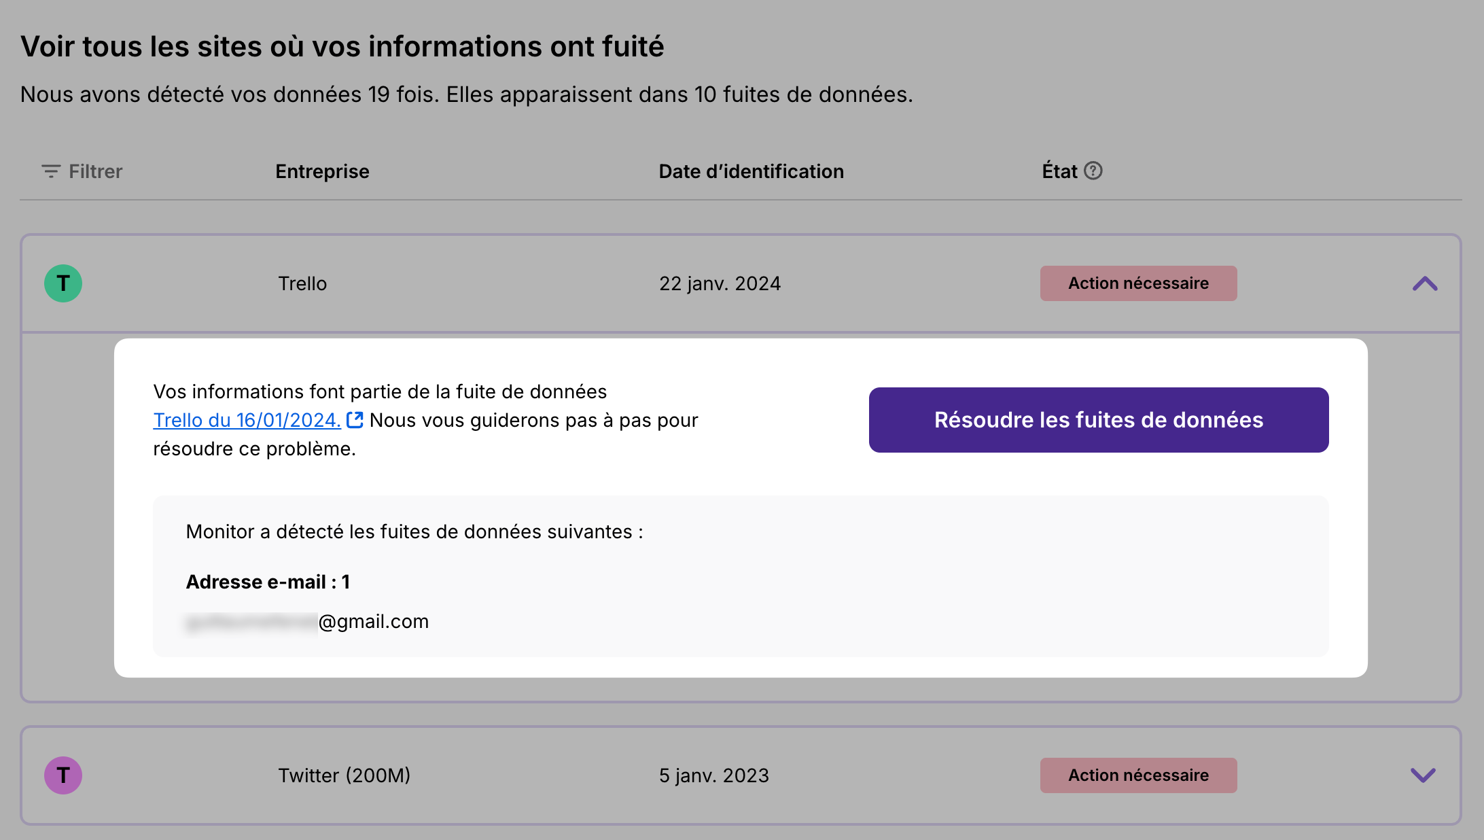Collapse the Trello breach row chevron

click(1424, 283)
